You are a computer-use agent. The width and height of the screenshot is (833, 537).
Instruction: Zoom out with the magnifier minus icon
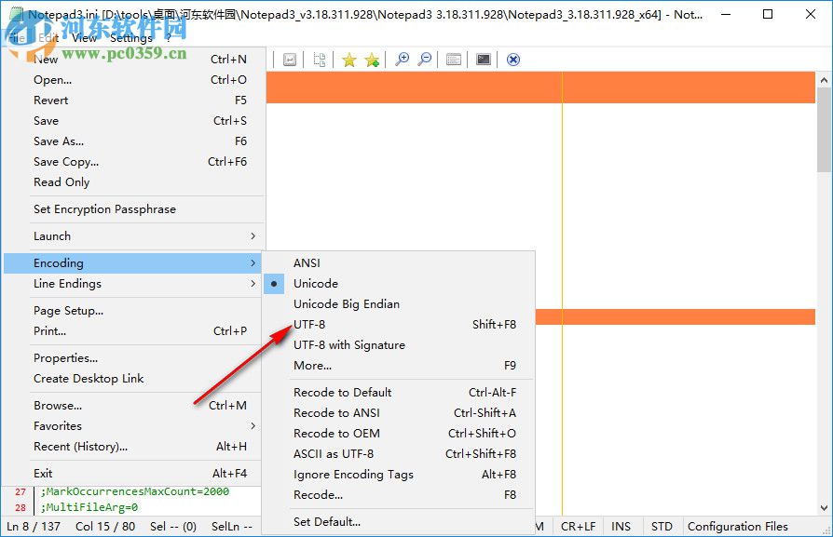tap(425, 60)
